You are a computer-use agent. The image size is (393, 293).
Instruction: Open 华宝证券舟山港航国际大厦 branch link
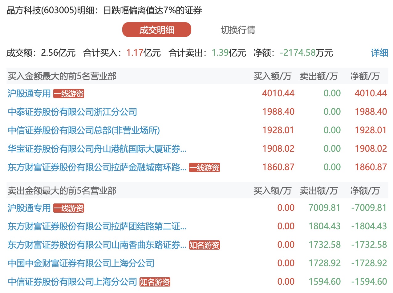(97, 149)
